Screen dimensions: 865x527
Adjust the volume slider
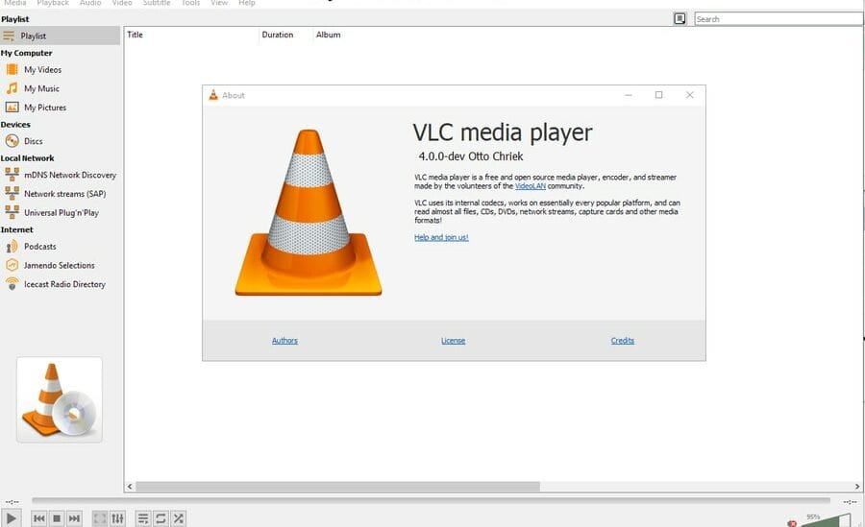[x=828, y=520]
